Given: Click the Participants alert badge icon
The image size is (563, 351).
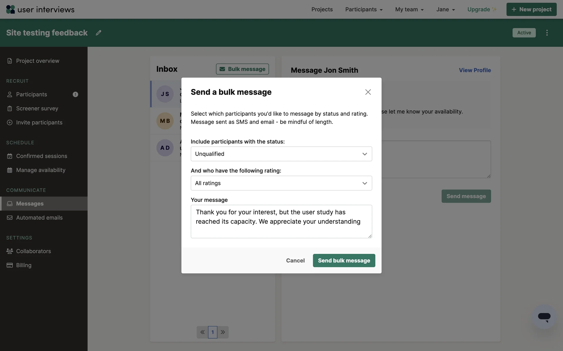Looking at the screenshot, I should coord(75,94).
